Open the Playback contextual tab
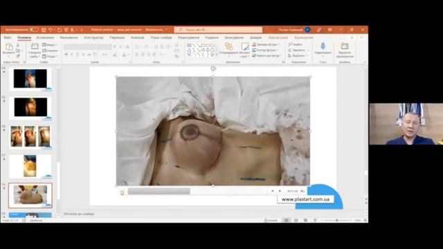443x249 pixels. coord(304,37)
